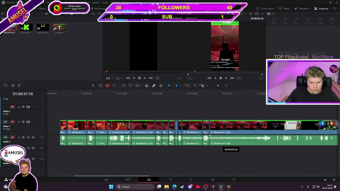Add a blue flag to the clip
The height and width of the screenshot is (191, 340).
(169, 85)
